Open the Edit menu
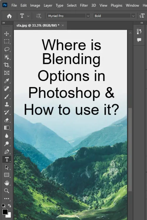Image resolution: width=147 pixels, height=220 pixels. [x=24, y=6]
